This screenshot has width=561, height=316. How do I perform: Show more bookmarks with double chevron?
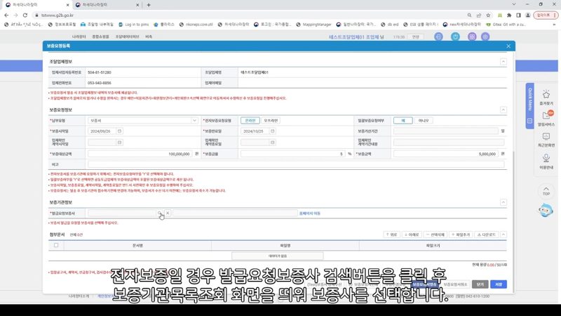(x=554, y=25)
